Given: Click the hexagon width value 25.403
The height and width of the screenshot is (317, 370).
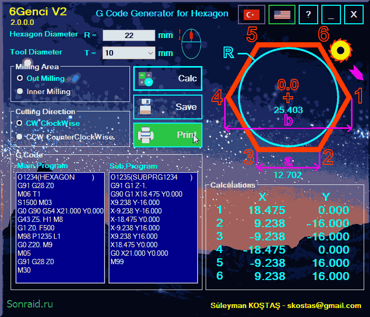Looking at the screenshot, I should coord(288,110).
